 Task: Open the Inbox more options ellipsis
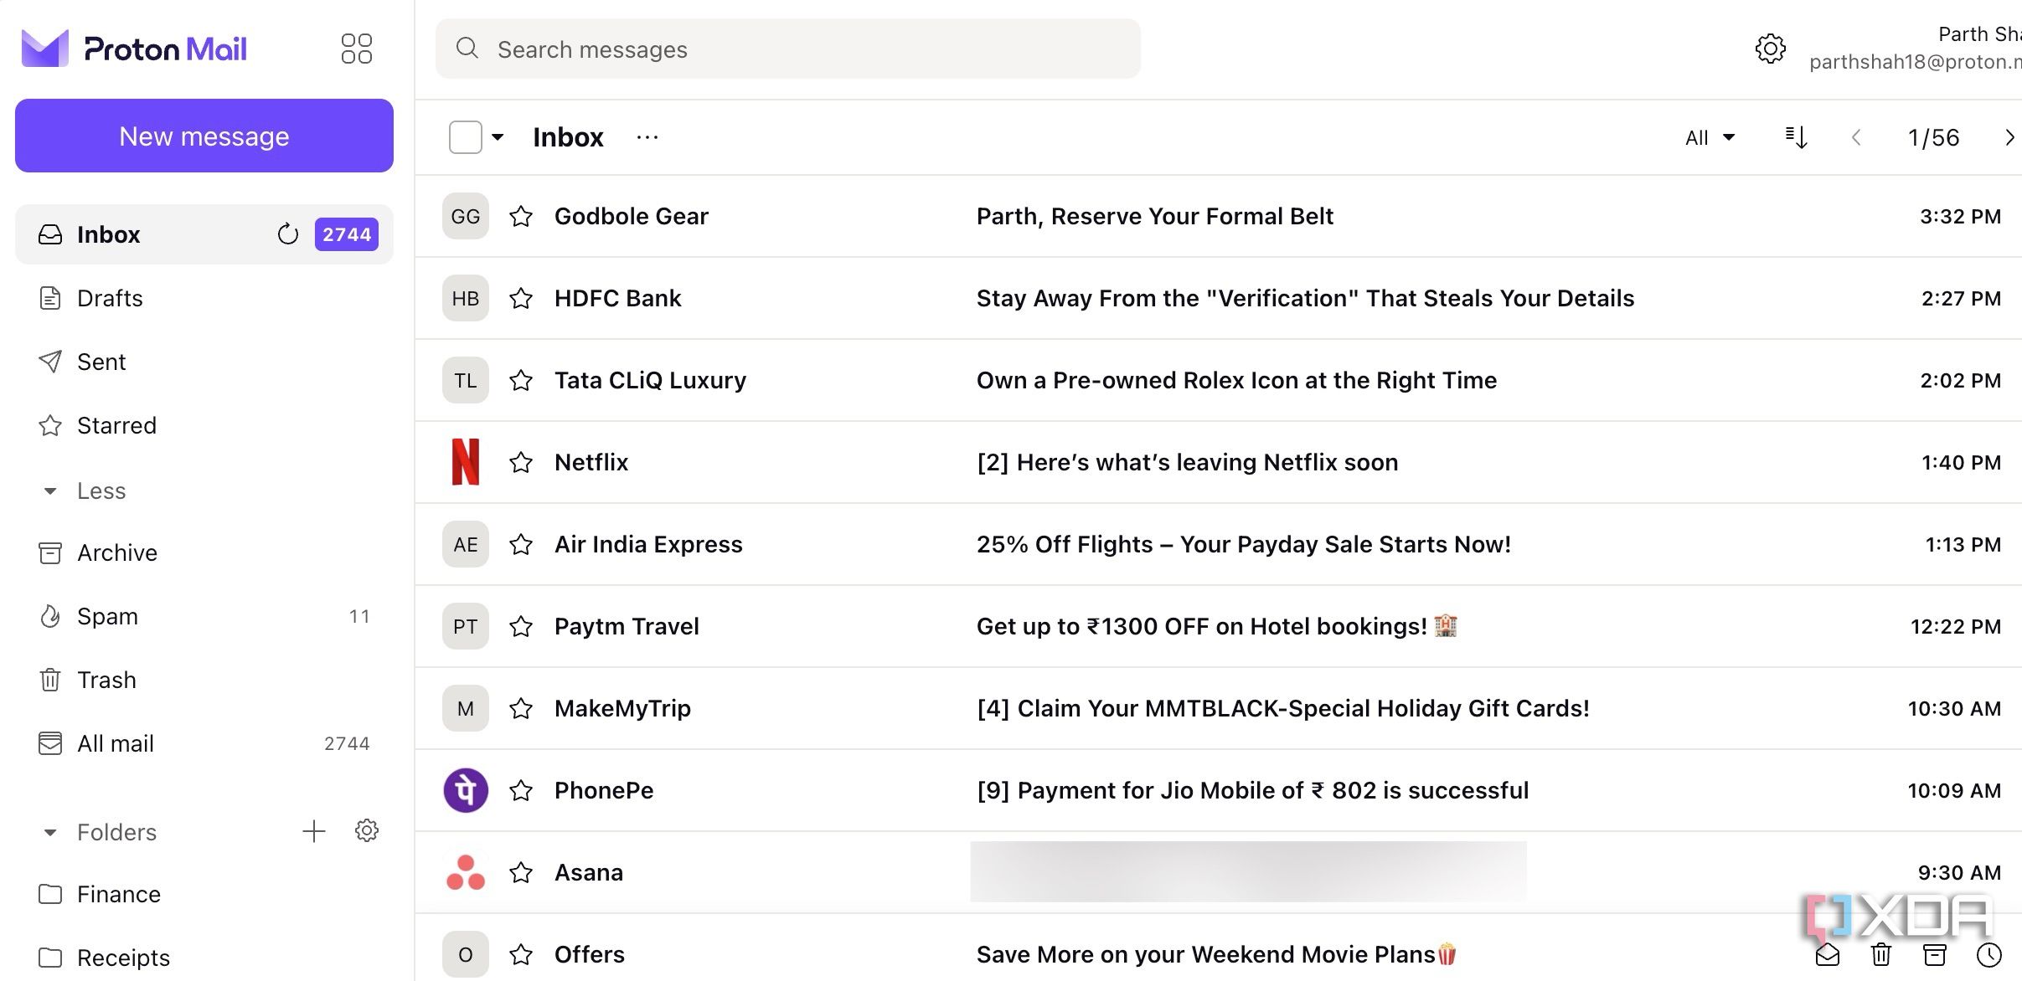pos(647,137)
